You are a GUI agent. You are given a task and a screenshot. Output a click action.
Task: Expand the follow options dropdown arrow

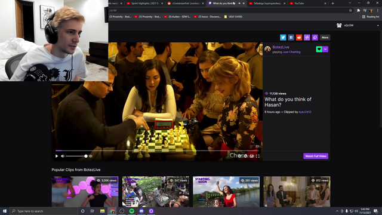(x=325, y=49)
